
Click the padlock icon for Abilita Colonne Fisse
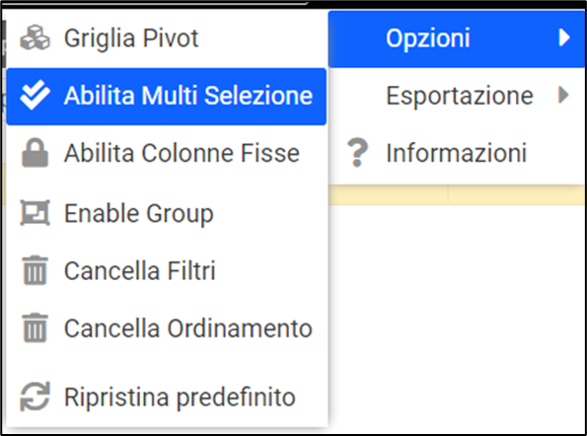tap(35, 153)
